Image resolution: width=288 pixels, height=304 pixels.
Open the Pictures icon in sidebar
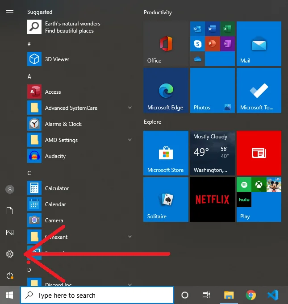[x=10, y=233]
